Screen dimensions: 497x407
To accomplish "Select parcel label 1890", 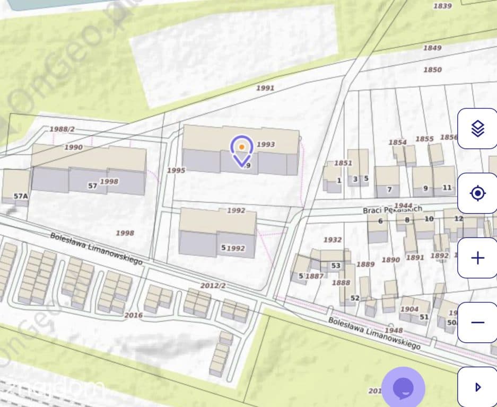I will (x=390, y=260).
